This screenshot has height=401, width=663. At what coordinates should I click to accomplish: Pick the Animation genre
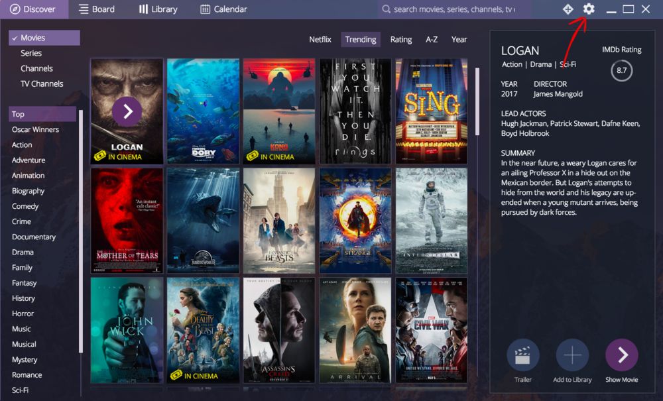(x=28, y=176)
